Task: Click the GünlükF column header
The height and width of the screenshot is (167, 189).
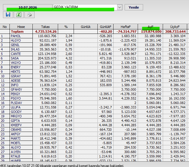Action: pos(106,27)
